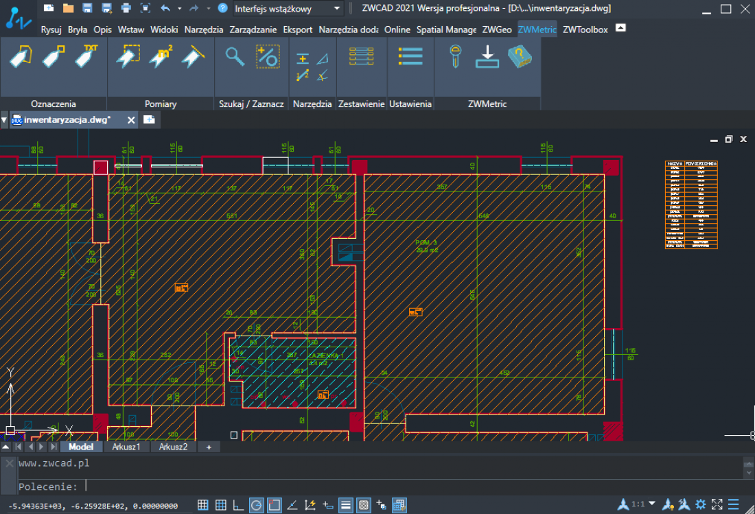Click the download update icon in ZWMetric panel
Viewport: 755px width, 514px height.
point(487,56)
